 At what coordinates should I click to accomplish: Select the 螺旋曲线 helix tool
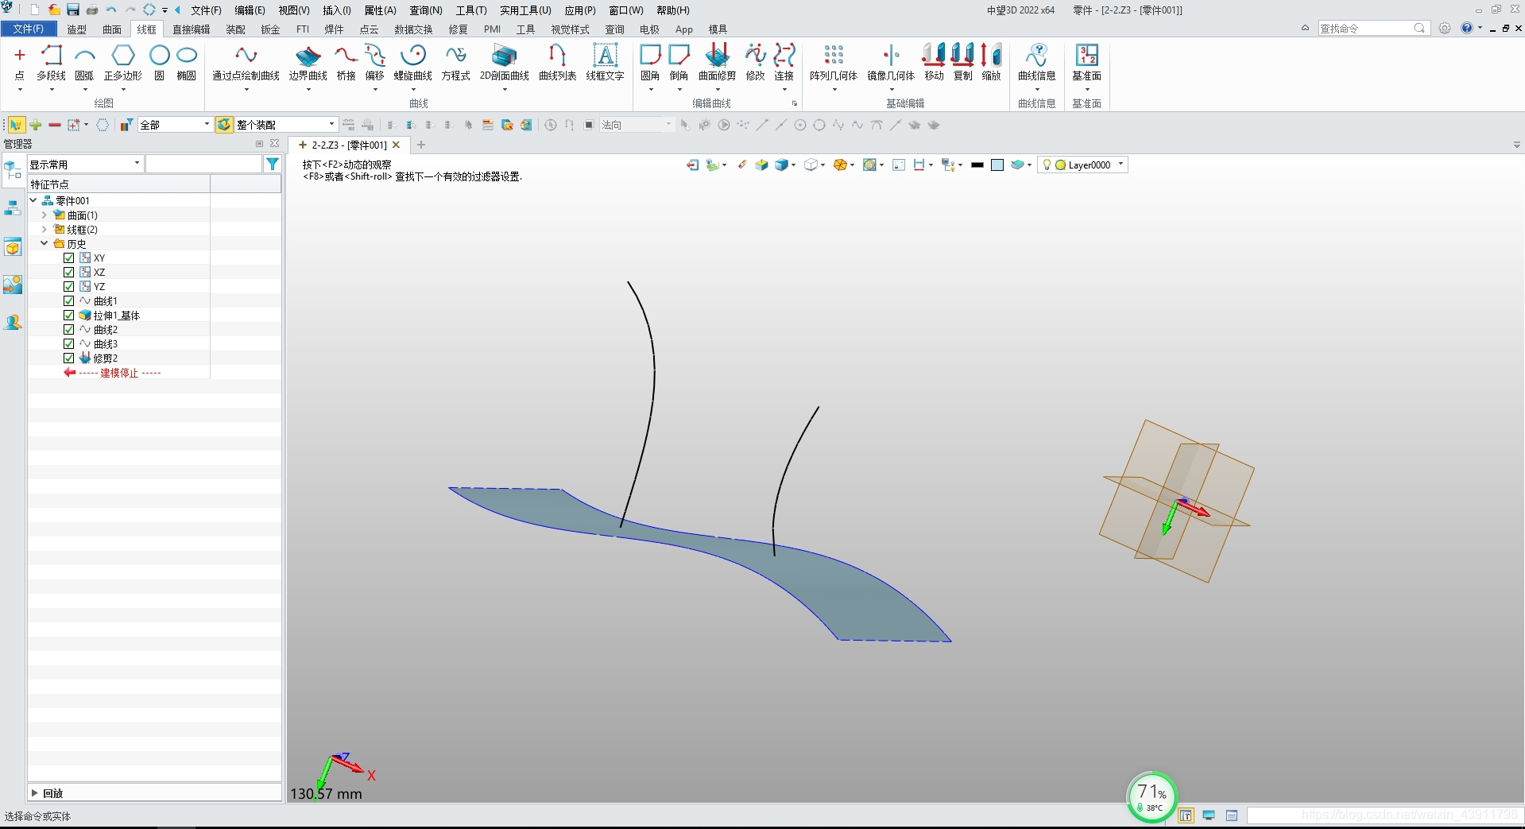[413, 62]
